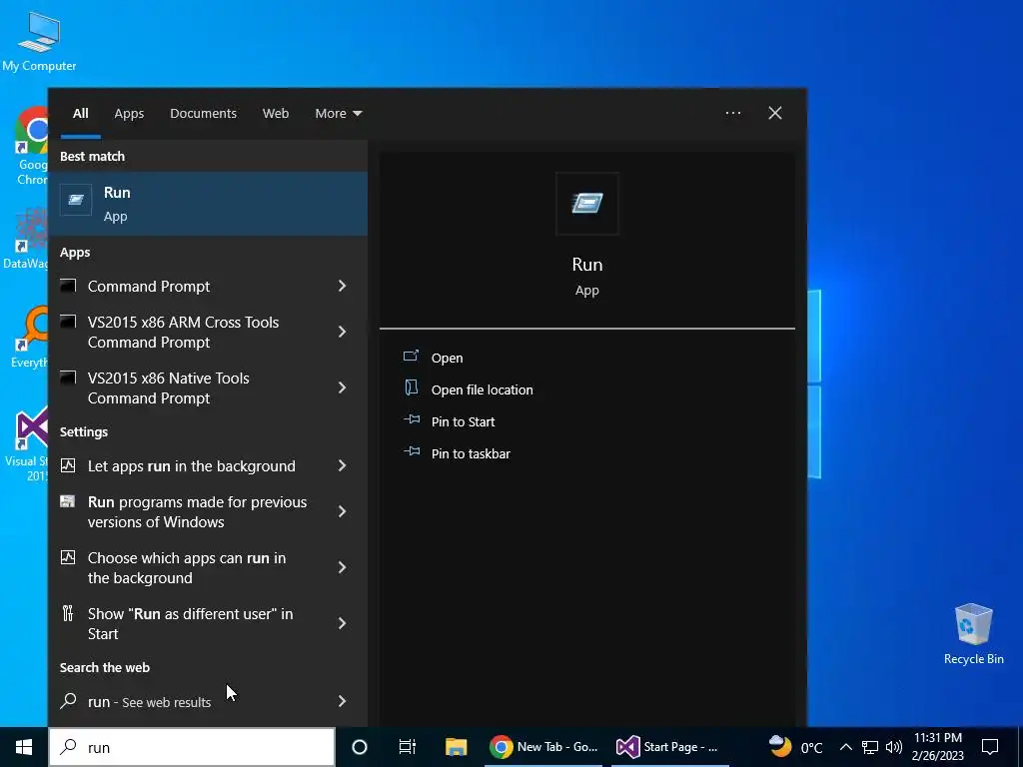
Task: Select the DataWa desktop shortcut
Action: 26,239
